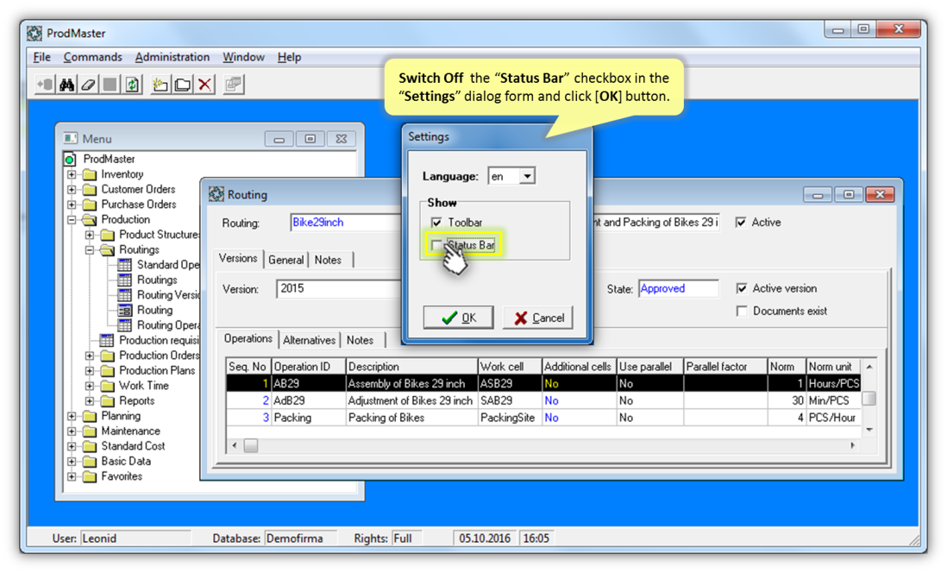Click the ProdMaster root node icon in Menu tree
Viewport: 947px width, 573px height.
[x=70, y=159]
